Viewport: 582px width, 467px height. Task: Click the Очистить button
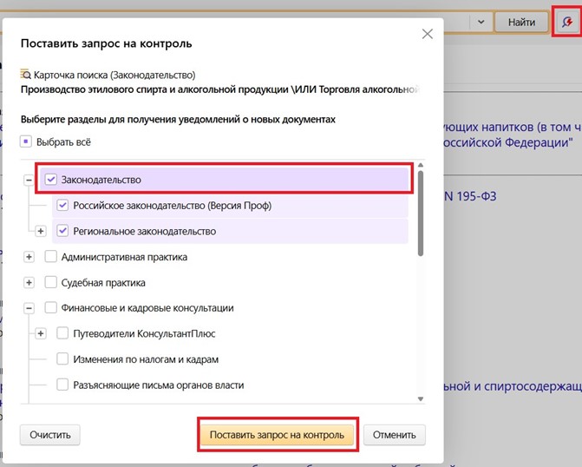pyautogui.click(x=49, y=434)
